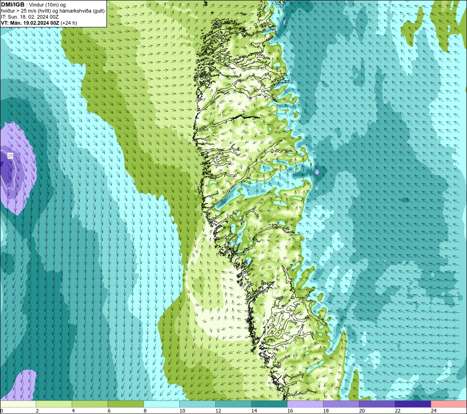Select the light cyan 8–10 legend swatch

click(162, 404)
